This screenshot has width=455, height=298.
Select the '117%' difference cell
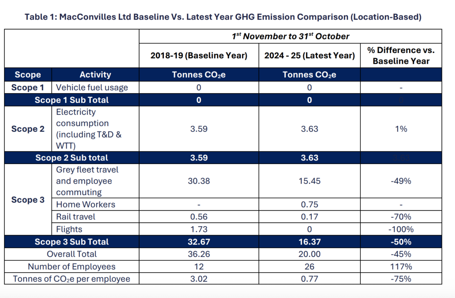[401, 266]
